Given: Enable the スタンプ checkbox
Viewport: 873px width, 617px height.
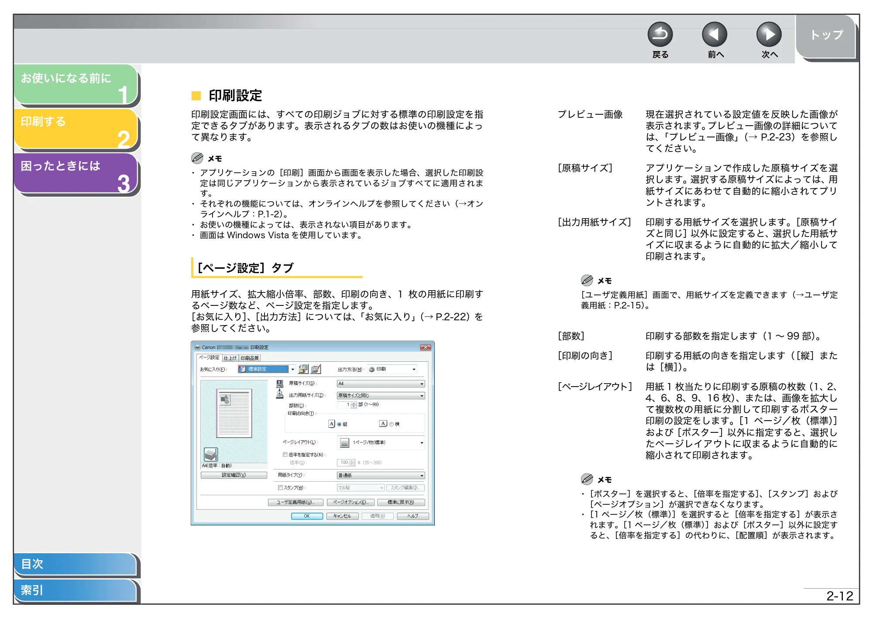Looking at the screenshot, I should click(x=280, y=488).
